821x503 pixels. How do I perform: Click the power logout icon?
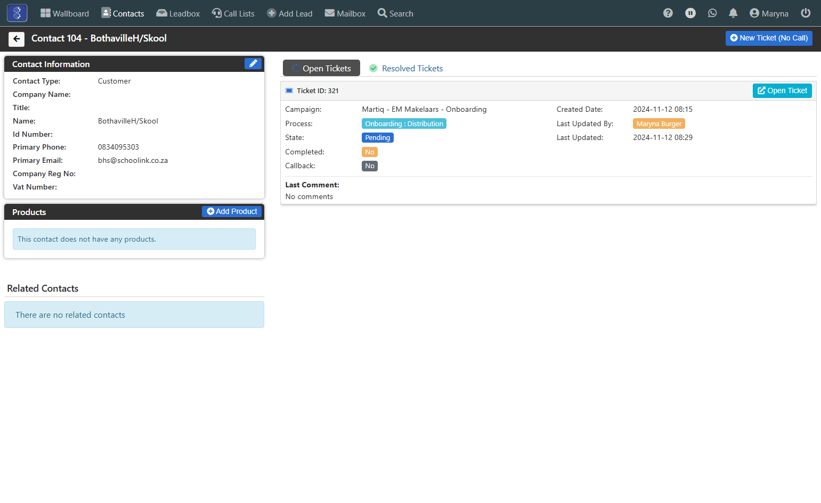(806, 13)
